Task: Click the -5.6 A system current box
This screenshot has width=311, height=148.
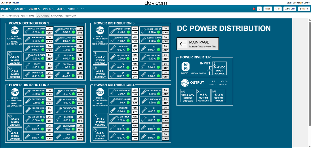Action: pos(15,72)
